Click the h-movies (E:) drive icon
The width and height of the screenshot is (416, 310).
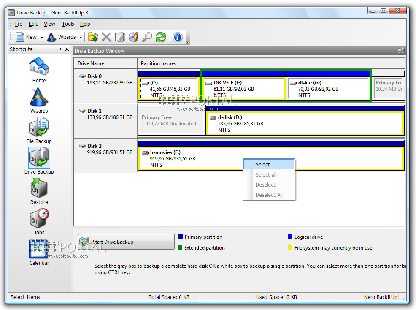145,153
